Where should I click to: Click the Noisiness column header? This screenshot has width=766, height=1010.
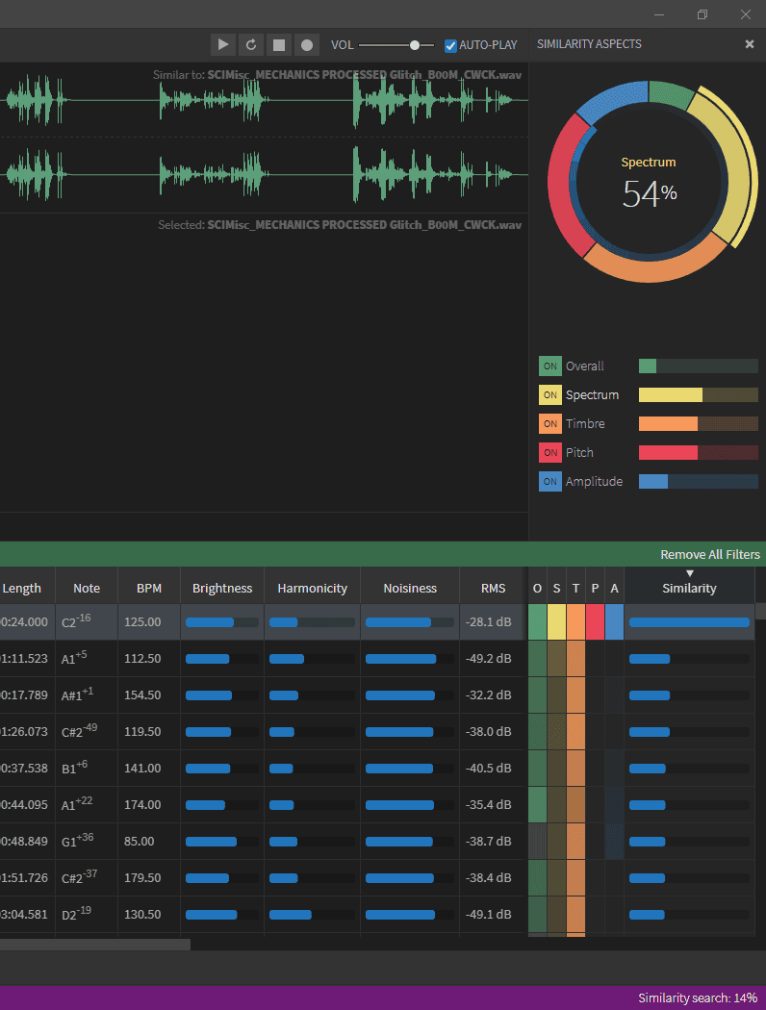point(410,588)
